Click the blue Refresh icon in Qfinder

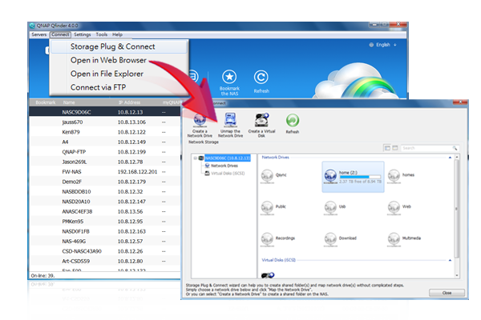[x=261, y=78]
